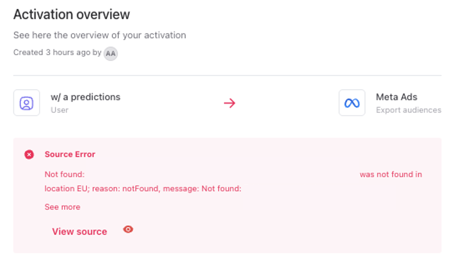
Task: Open the Meta Ads destination label
Action: click(x=396, y=97)
